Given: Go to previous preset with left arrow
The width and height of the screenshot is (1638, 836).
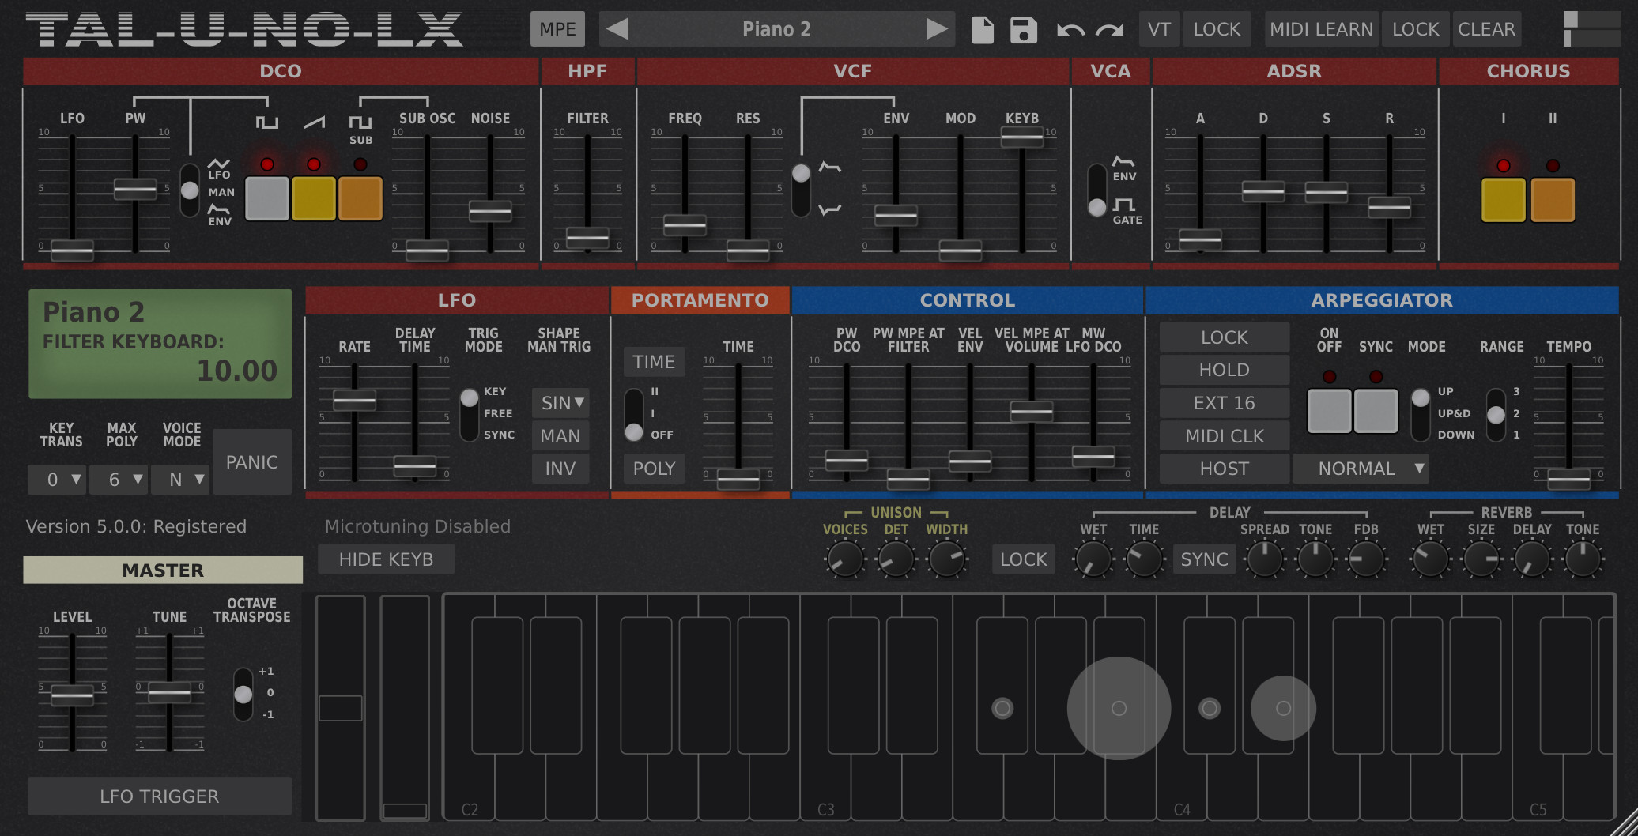Looking at the screenshot, I should (x=617, y=29).
